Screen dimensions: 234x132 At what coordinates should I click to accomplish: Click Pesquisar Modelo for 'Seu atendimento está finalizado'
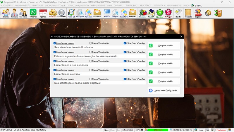tap(164, 45)
